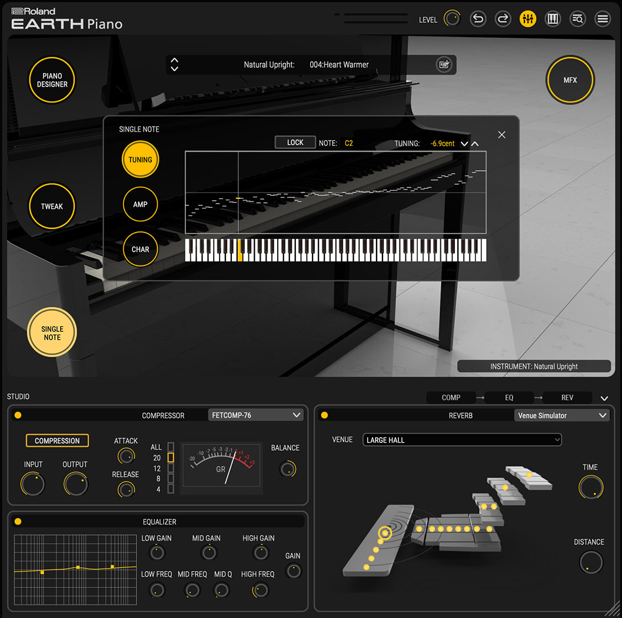Click the High Gain knob

261,553
